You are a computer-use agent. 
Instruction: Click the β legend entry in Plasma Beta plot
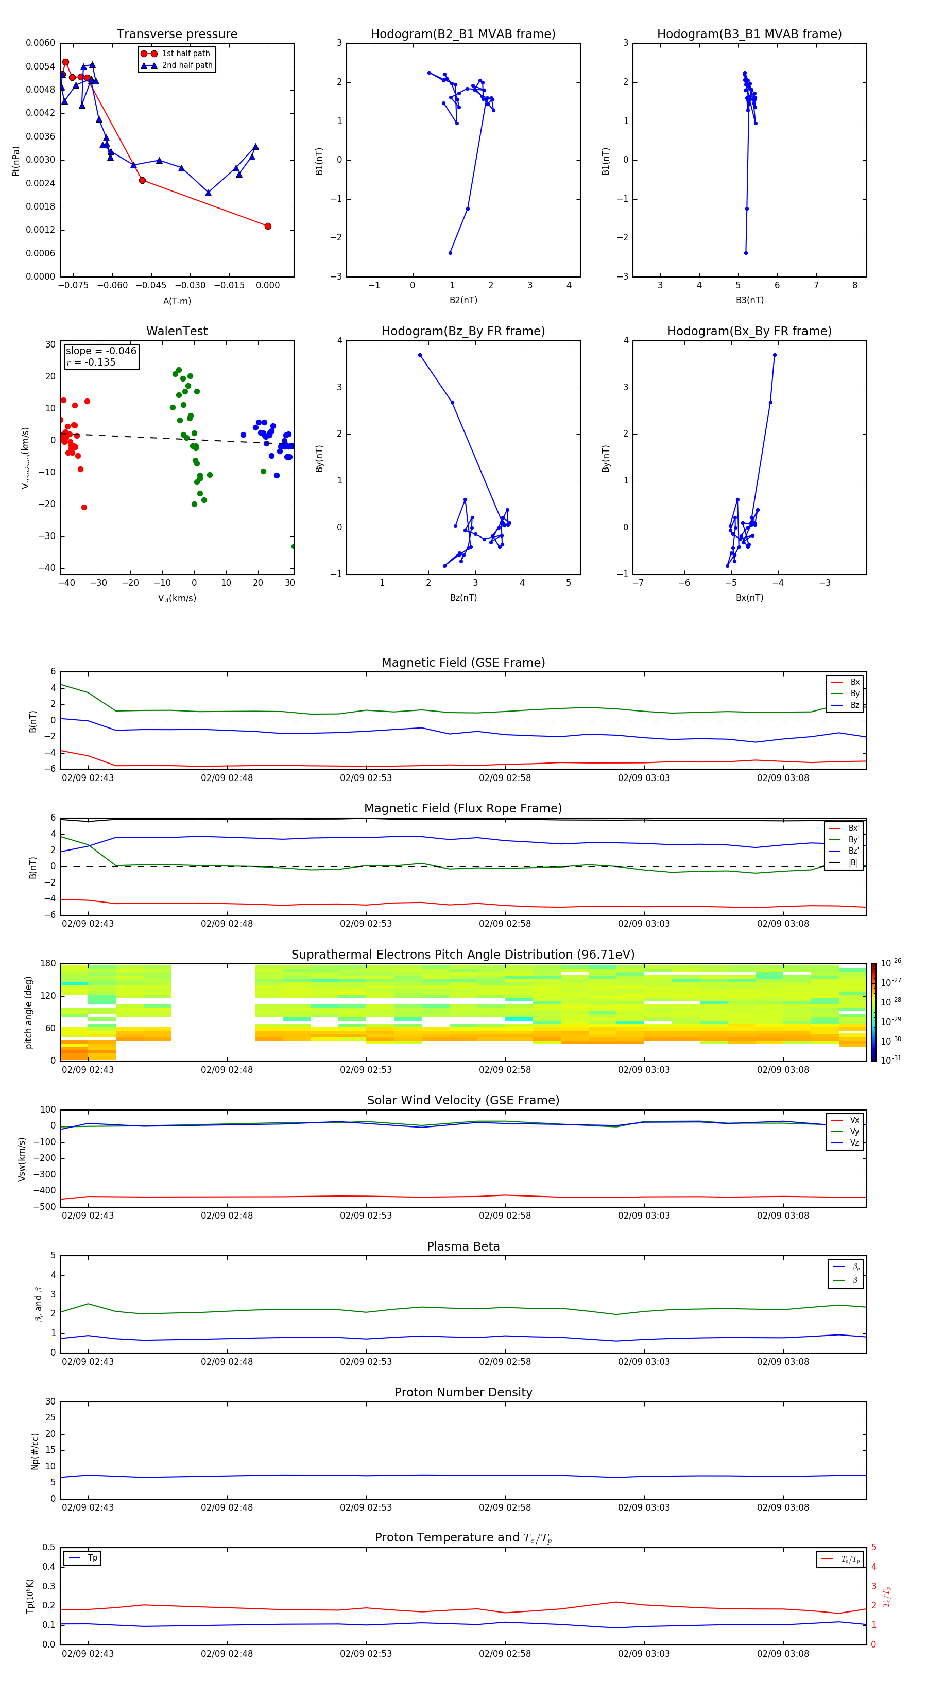(845, 1280)
